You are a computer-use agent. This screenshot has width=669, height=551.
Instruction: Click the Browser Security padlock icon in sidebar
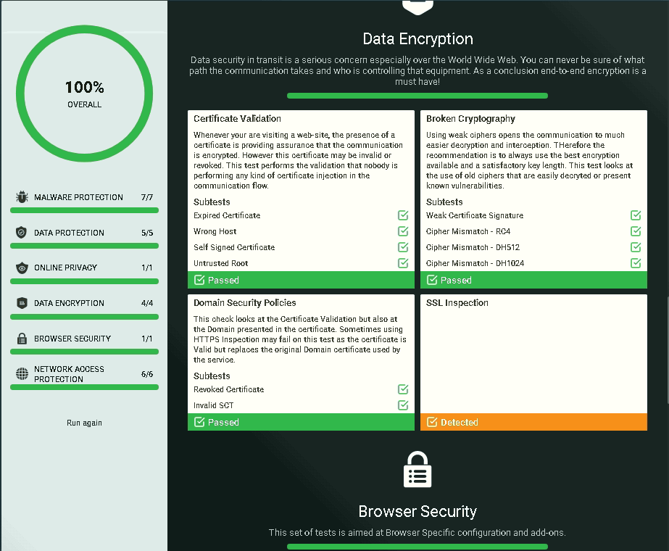pyautogui.click(x=21, y=338)
